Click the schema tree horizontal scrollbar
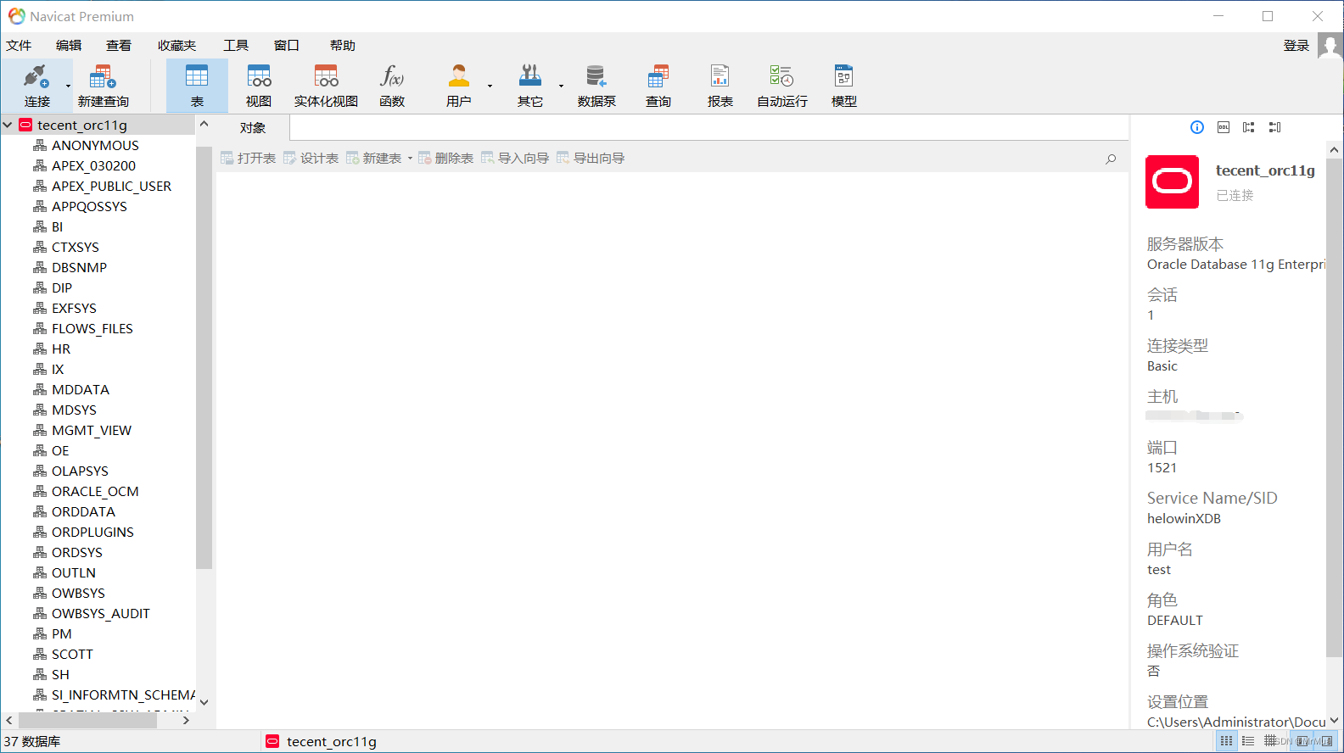The width and height of the screenshot is (1344, 753). pyautogui.click(x=87, y=720)
